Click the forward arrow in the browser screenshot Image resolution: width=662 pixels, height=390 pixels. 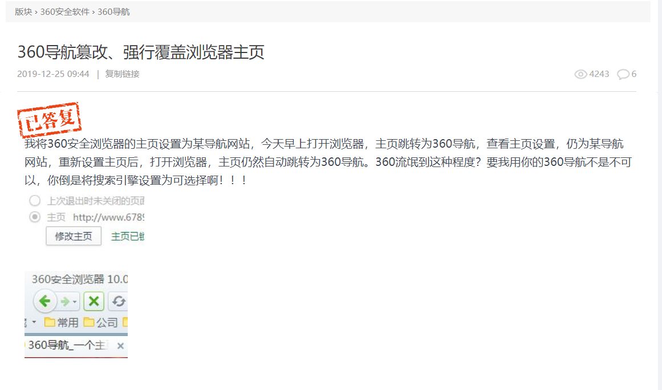(64, 300)
